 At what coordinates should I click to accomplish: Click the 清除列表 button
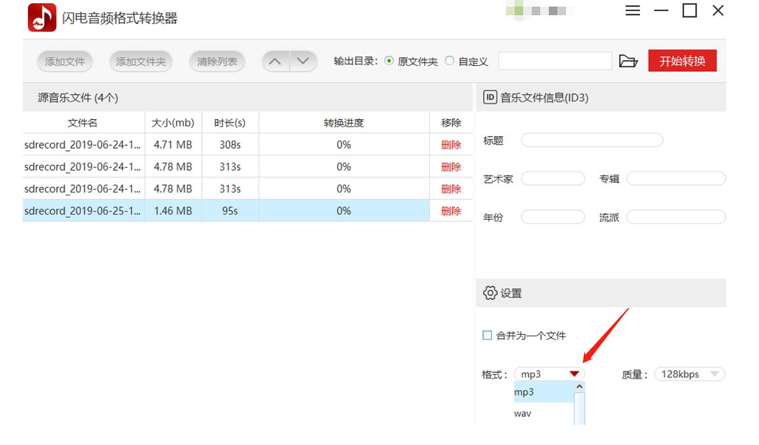click(217, 61)
